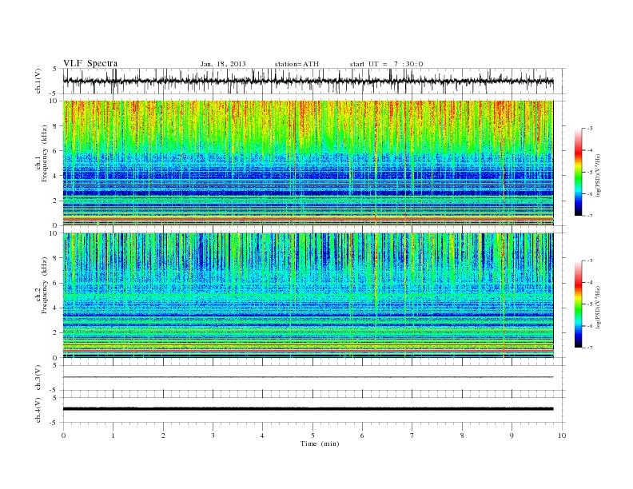Image resolution: width=633 pixels, height=489 pixels.
Task: Click the ch.2 PSD color bar
Action: (578, 304)
